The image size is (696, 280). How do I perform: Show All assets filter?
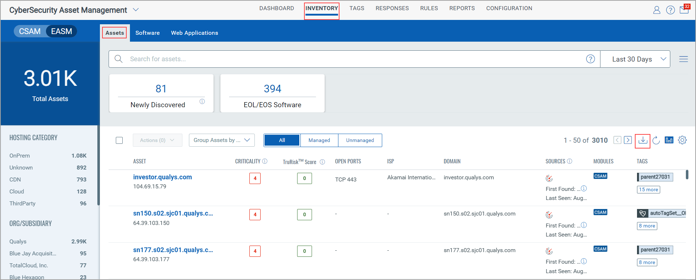point(282,140)
